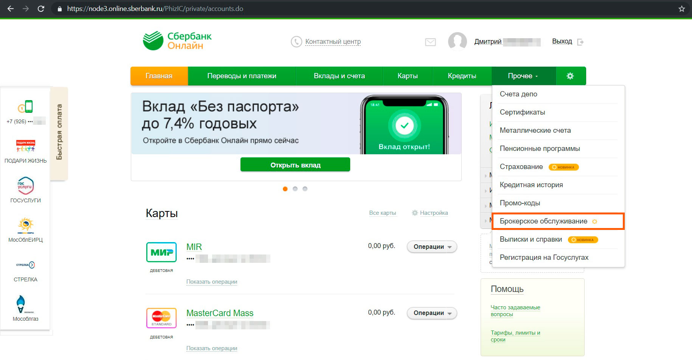Open the Gosuslugi quick payment icon
This screenshot has height=360, width=692.
point(25,186)
